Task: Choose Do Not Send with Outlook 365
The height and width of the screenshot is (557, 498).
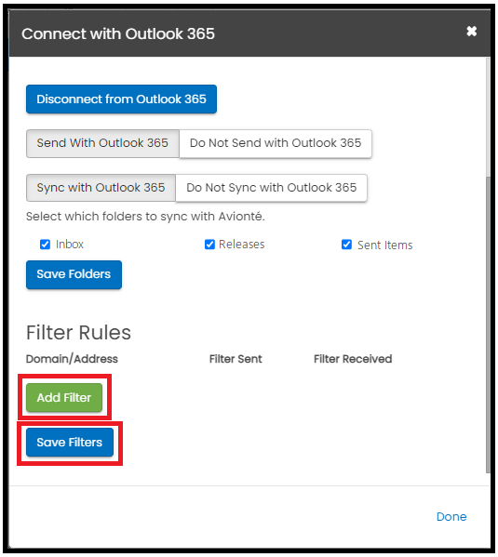Action: pos(276,143)
